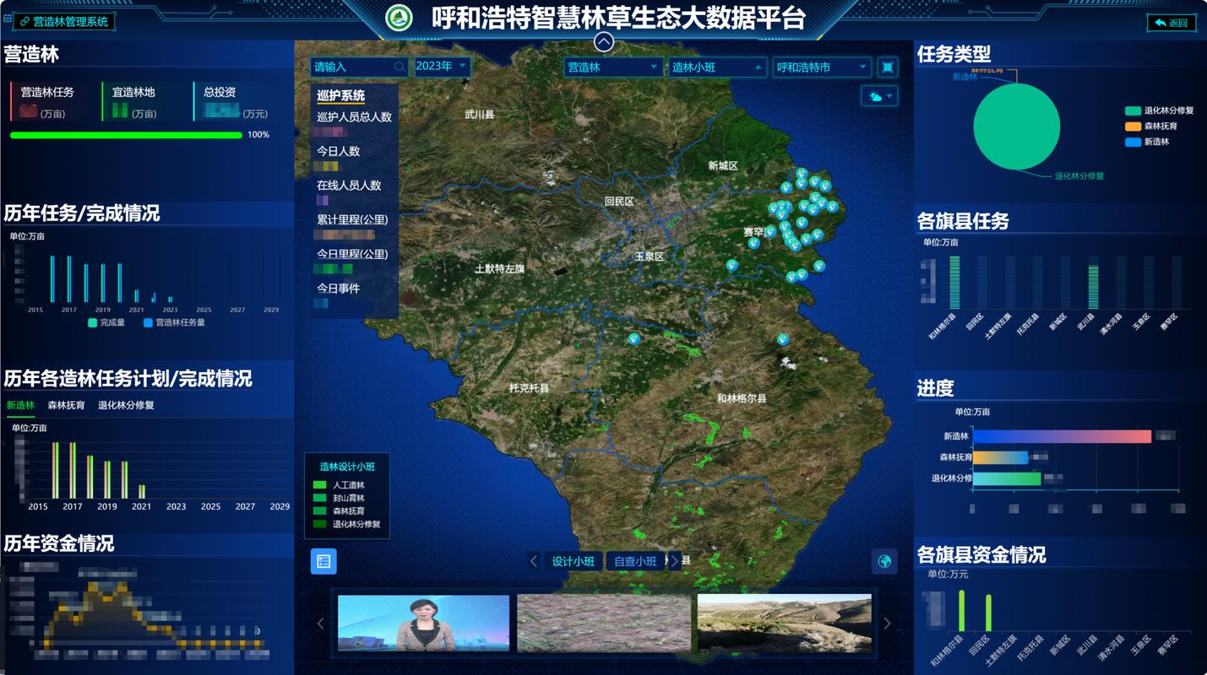Toggle 新造林 pie legend item
Image resolution: width=1207 pixels, height=675 pixels.
click(x=1146, y=142)
